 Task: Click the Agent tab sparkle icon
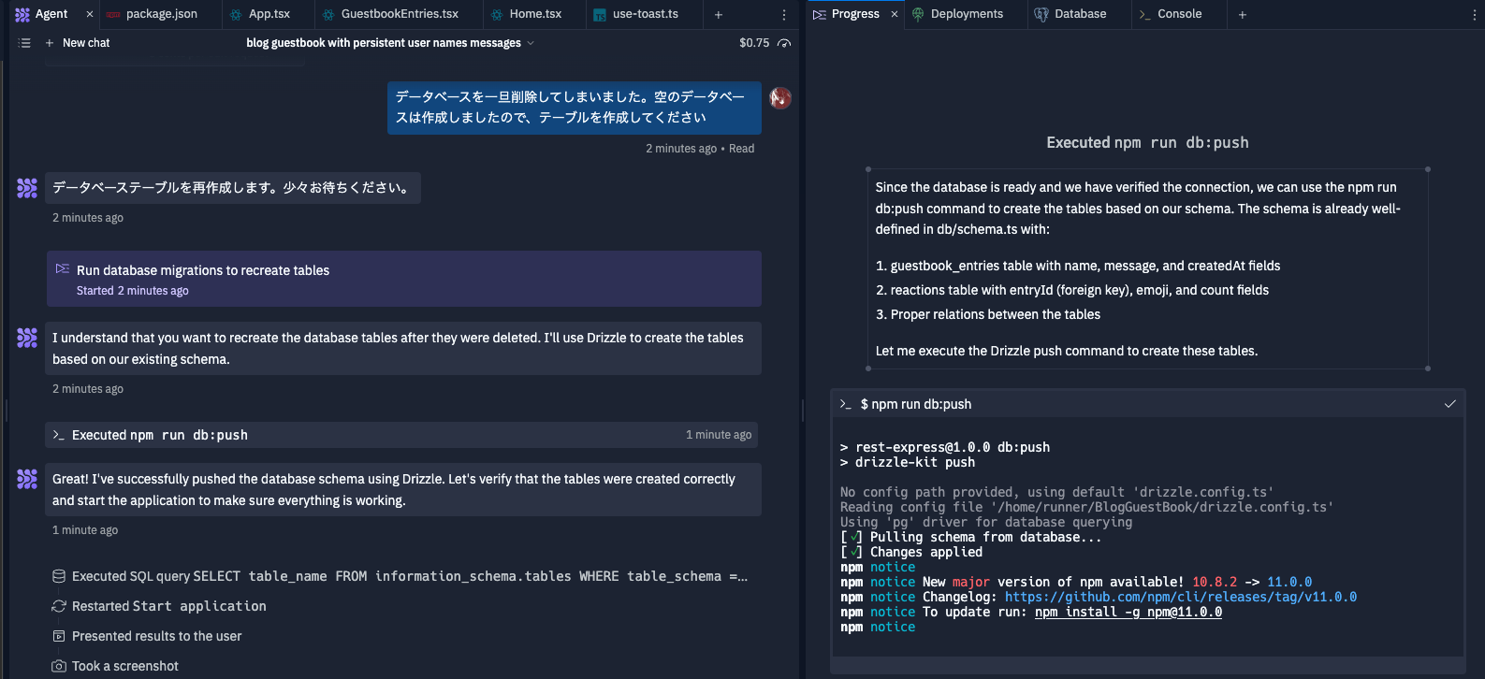click(x=23, y=14)
